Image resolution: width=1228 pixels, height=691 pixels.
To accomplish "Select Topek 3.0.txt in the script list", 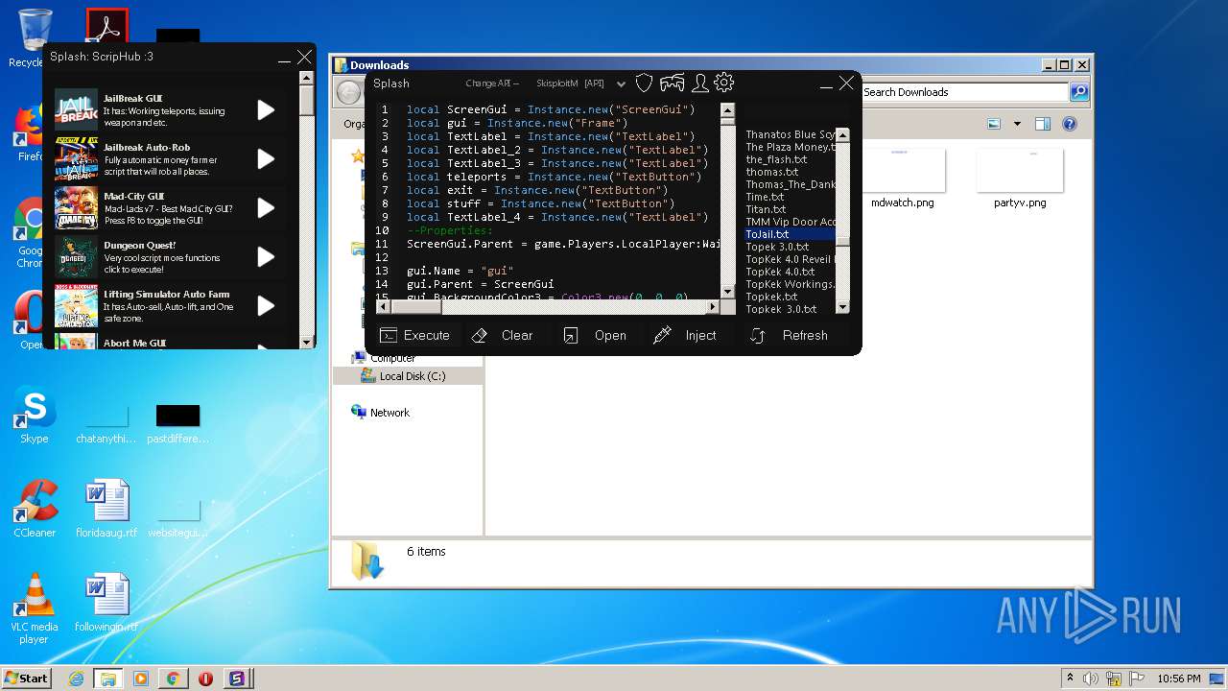I will point(777,247).
